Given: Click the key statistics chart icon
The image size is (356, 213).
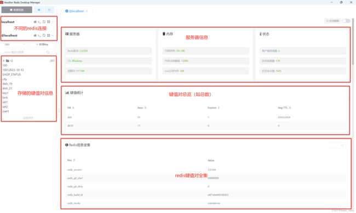Looking at the screenshot, I should coord(67,93).
